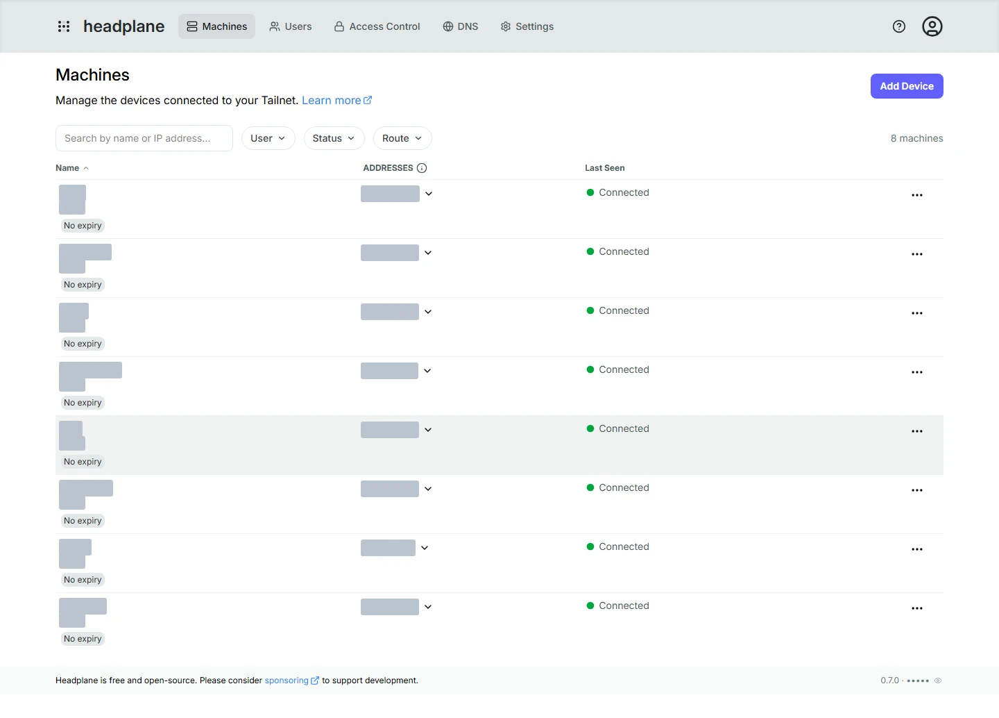Screen dimensions: 999x718
Task: Open the three-dot menu for the first machine
Action: [917, 195]
